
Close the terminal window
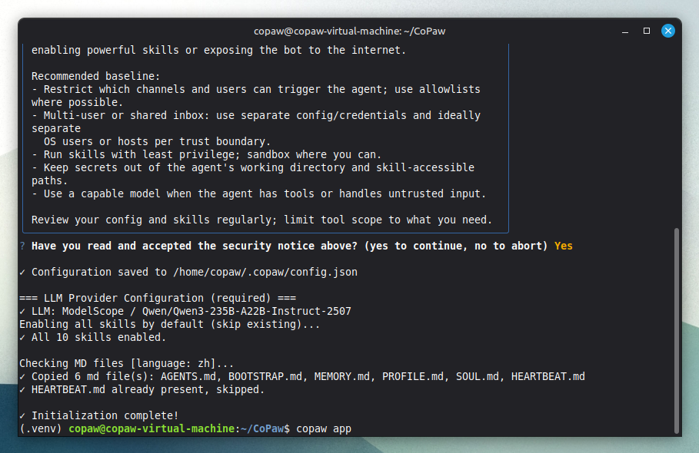tap(668, 31)
